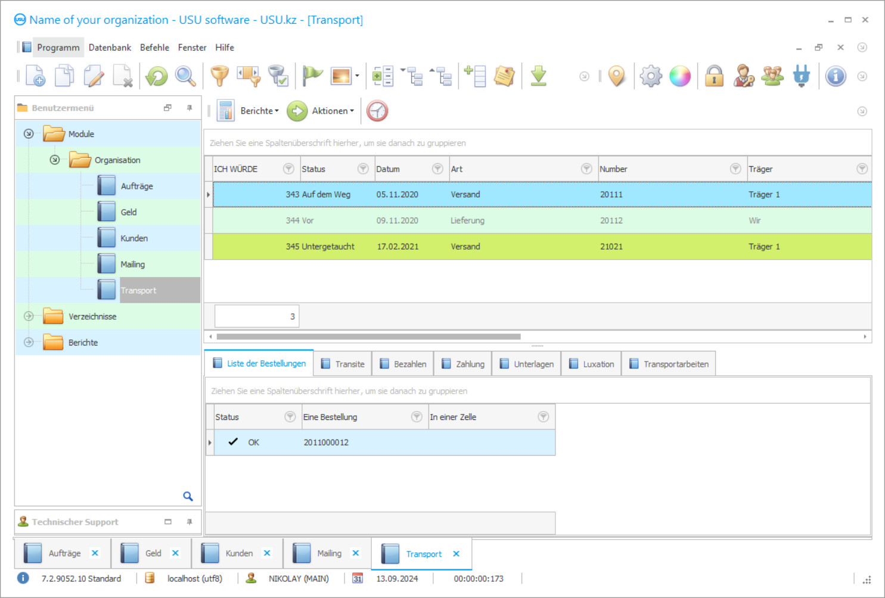Click the padlock toolbar icon
885x598 pixels.
click(714, 76)
